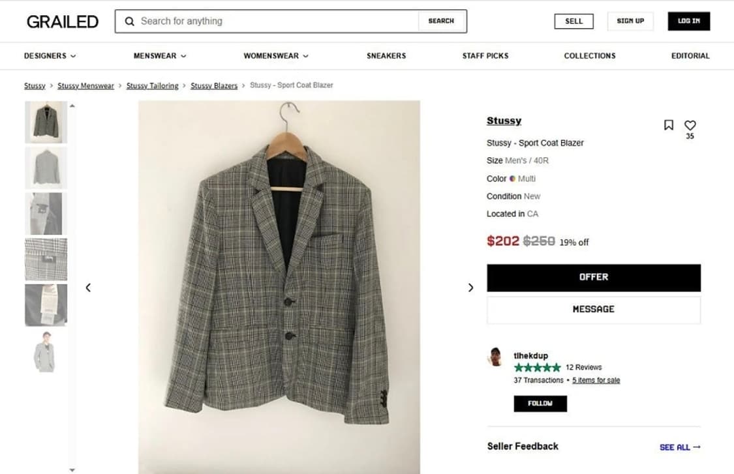
Task: Click the bookmark save icon
Action: click(x=668, y=125)
